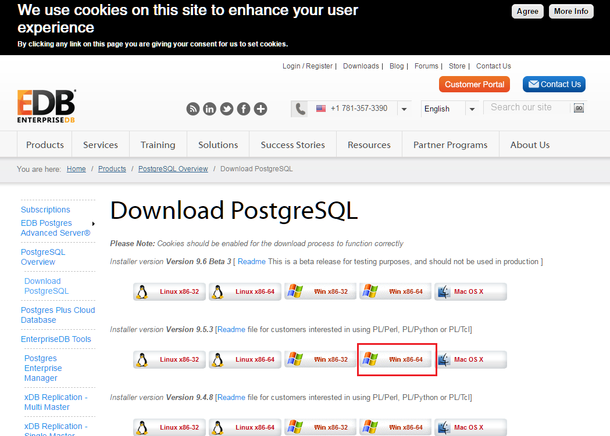Download Linux x86-64 for Version 9.5.3

pos(245,359)
